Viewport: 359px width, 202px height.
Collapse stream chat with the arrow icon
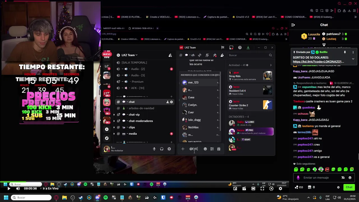(x=293, y=25)
